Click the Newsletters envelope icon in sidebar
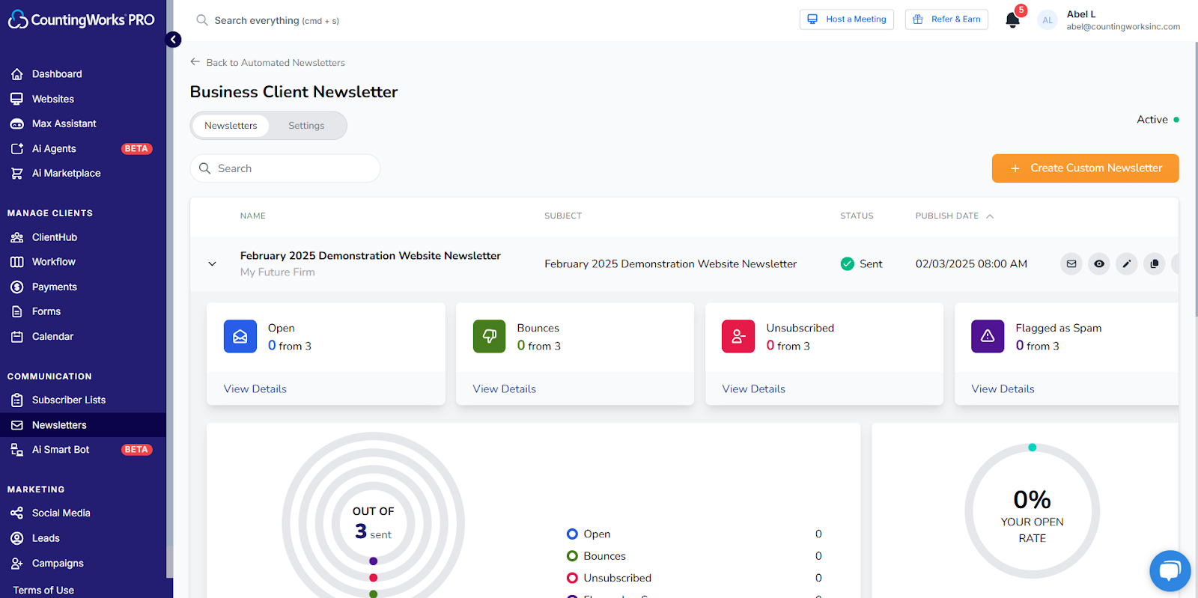Viewport: 1198px width, 598px height. pos(17,425)
